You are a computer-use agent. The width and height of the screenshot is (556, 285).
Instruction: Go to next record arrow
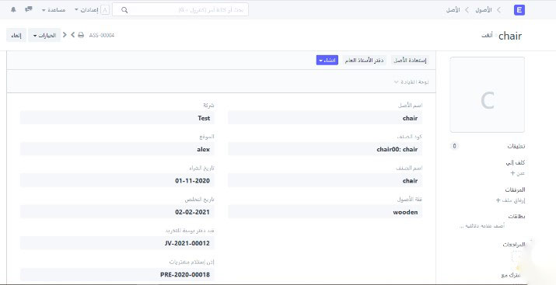click(x=72, y=35)
